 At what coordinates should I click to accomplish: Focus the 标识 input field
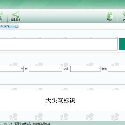pos(116,69)
